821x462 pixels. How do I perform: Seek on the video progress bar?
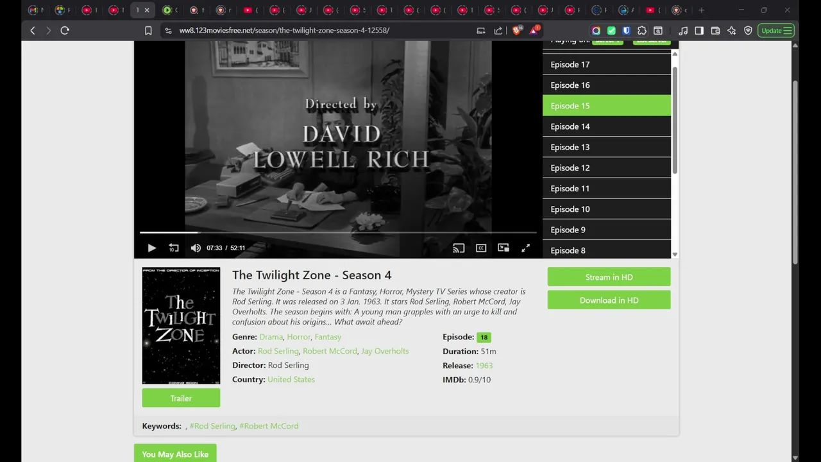tap(338, 232)
